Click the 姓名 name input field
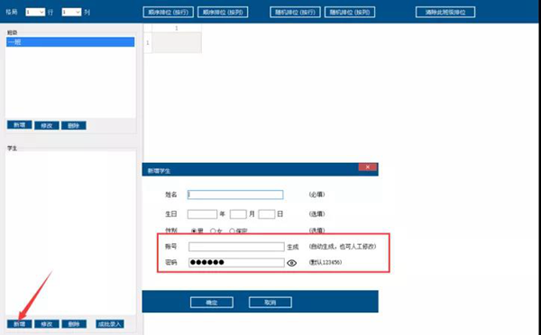 click(x=235, y=195)
